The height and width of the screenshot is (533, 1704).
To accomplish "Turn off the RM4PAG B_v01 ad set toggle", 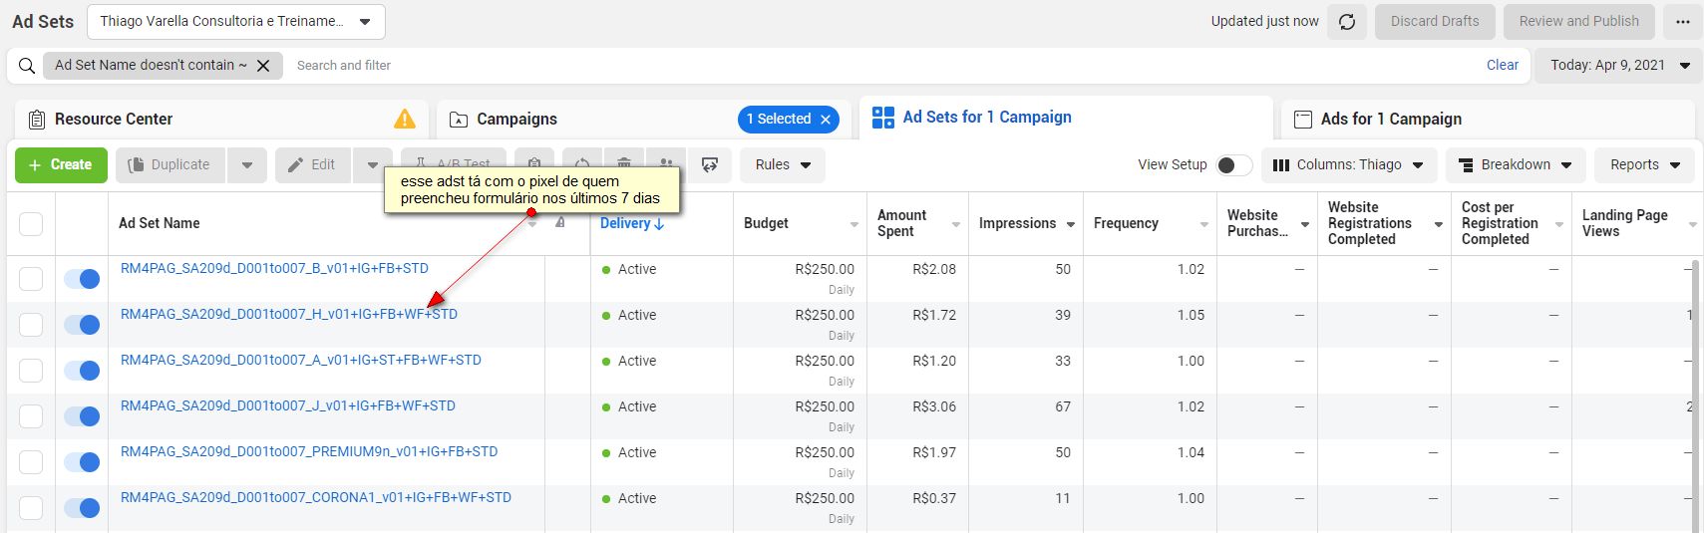I will point(82,279).
